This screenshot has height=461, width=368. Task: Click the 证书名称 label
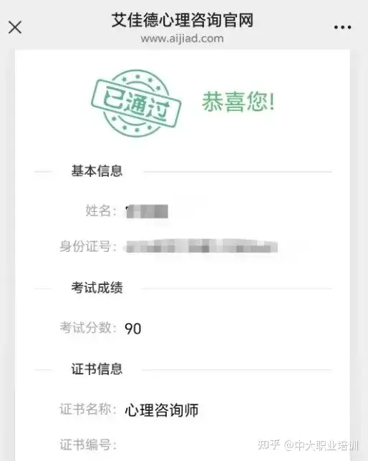coord(88,409)
